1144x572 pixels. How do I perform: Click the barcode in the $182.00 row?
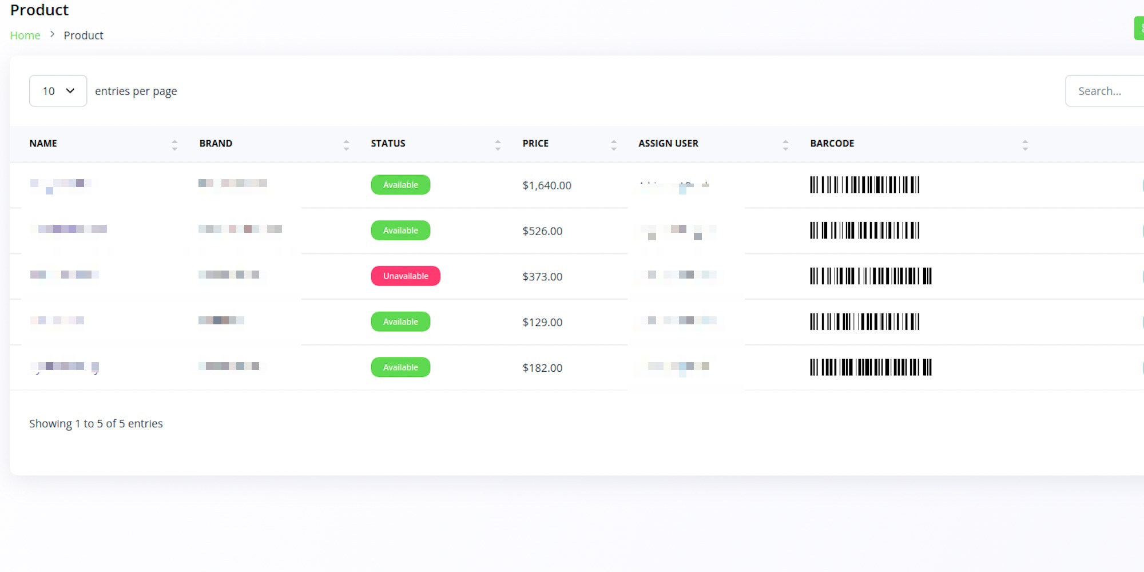[x=871, y=367]
